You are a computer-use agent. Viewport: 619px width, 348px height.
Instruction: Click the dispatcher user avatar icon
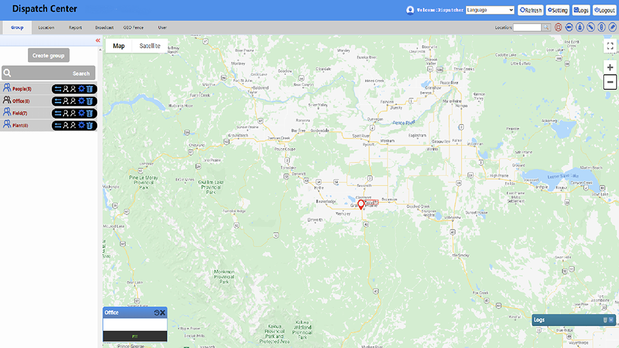coord(410,10)
